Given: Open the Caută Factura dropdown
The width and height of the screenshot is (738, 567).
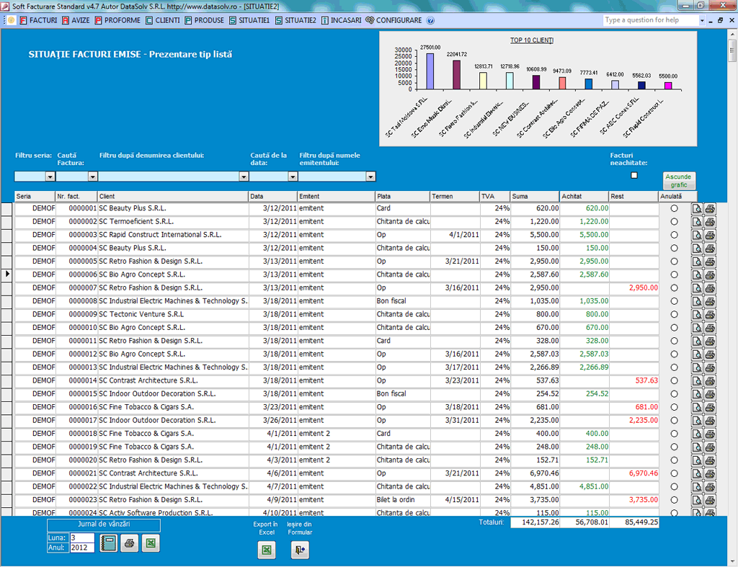Looking at the screenshot, I should [x=92, y=177].
